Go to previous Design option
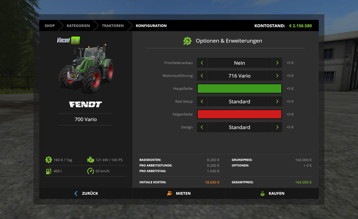This screenshot has height=219, width=358. tap(202, 127)
